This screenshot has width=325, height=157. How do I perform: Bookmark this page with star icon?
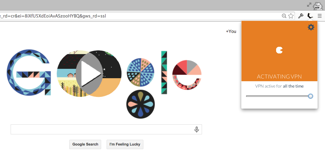coord(291,16)
